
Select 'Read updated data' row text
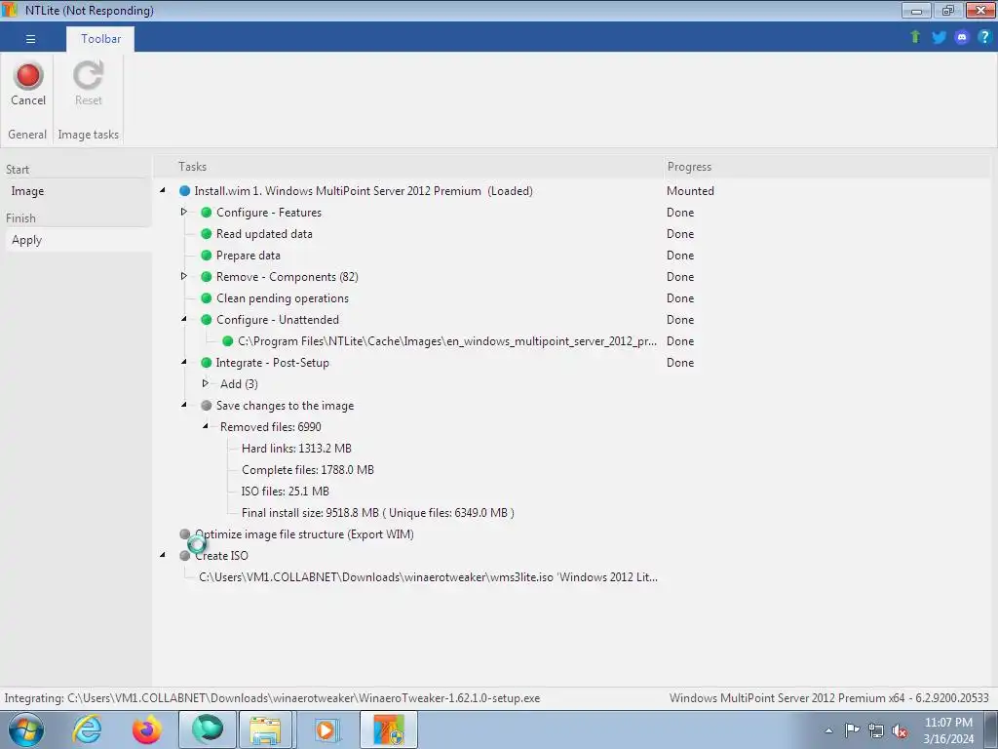(x=264, y=234)
